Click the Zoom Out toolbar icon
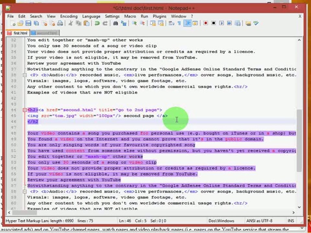 142,23
